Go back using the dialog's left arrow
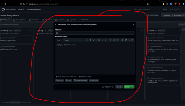The image size is (185, 106). [56, 24]
